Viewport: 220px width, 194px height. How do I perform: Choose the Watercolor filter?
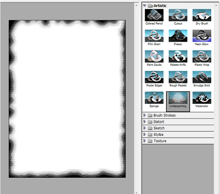[202, 98]
